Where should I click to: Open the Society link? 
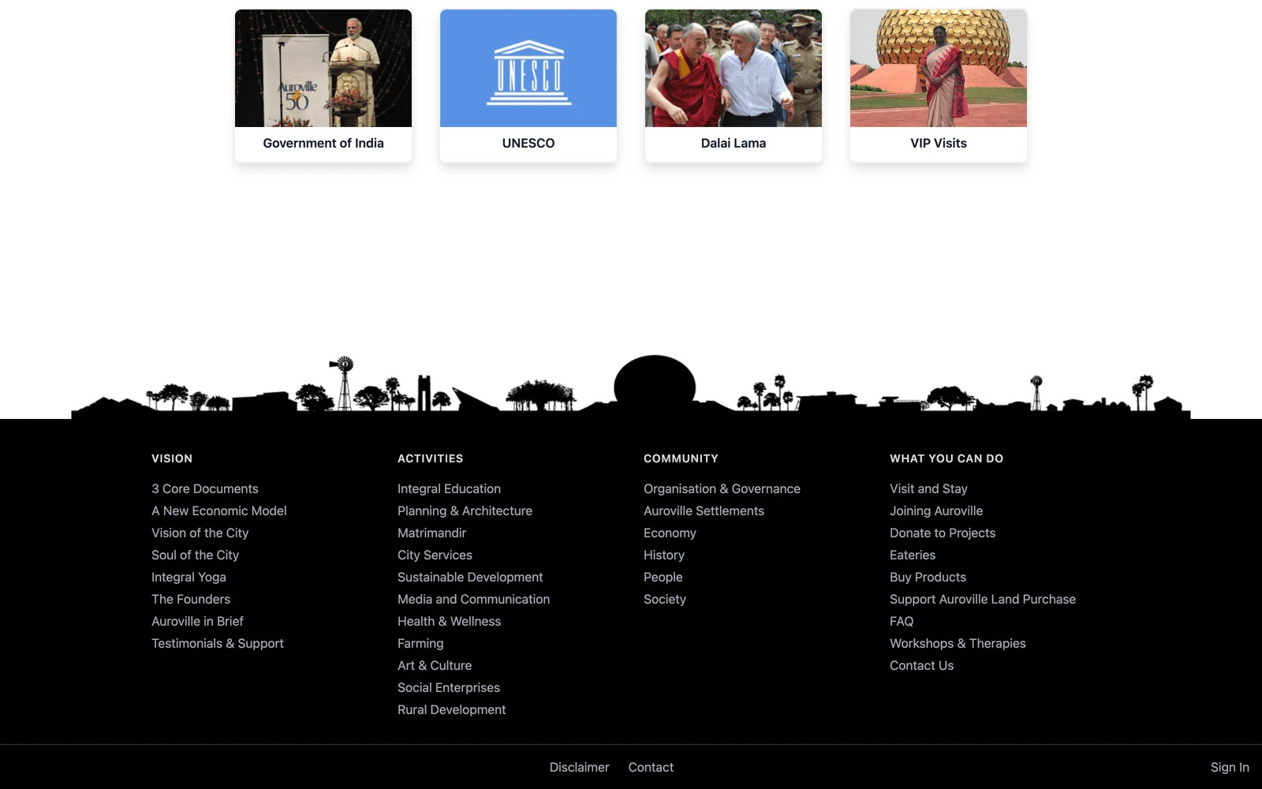click(665, 599)
